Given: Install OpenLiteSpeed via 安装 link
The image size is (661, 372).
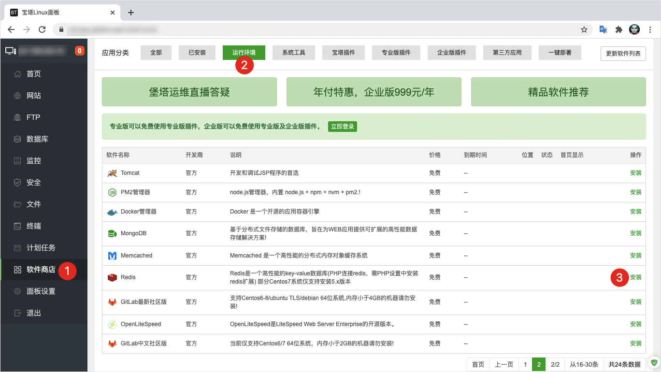Looking at the screenshot, I should (636, 324).
